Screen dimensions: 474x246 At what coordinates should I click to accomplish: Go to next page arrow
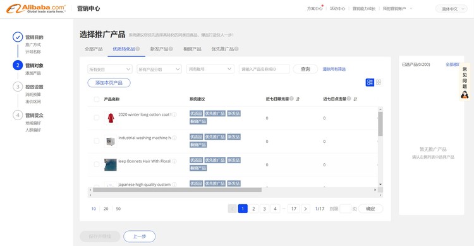[306, 209]
